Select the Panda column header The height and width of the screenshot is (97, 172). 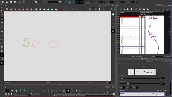pos(130,13)
